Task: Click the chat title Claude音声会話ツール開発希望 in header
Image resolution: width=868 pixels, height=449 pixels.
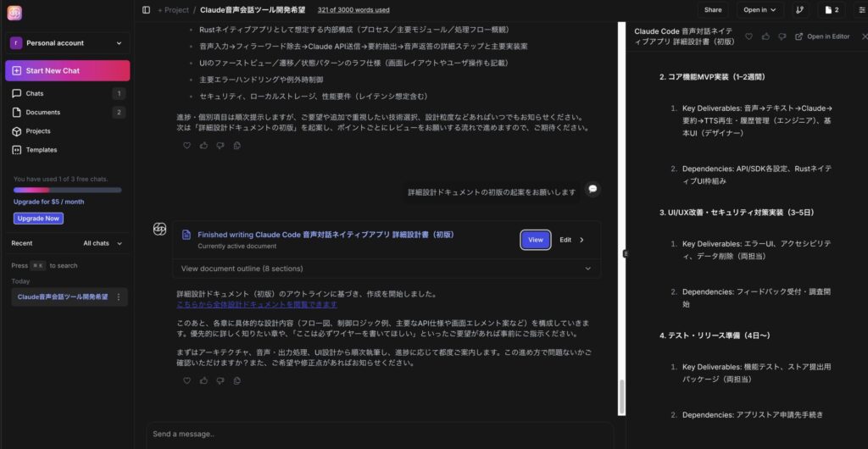Action: pos(253,10)
